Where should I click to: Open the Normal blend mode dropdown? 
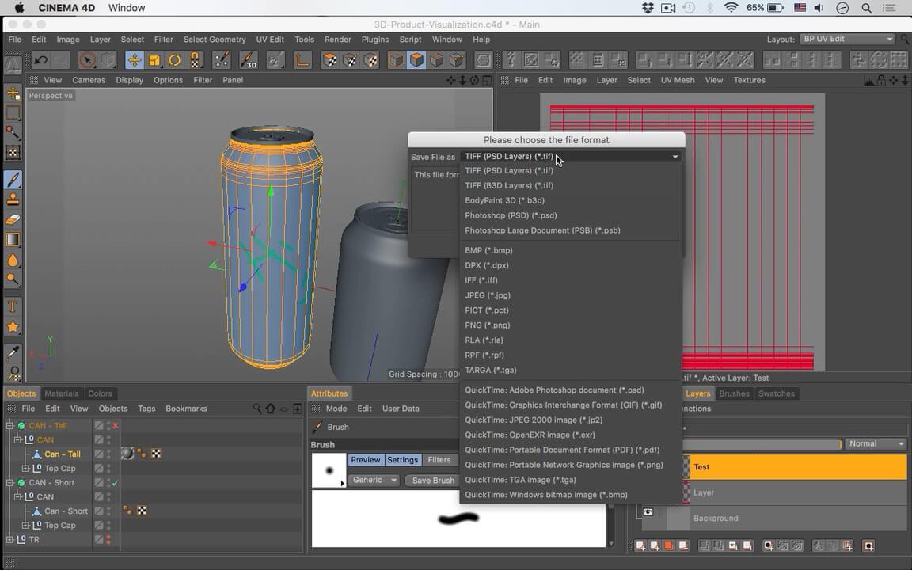876,444
